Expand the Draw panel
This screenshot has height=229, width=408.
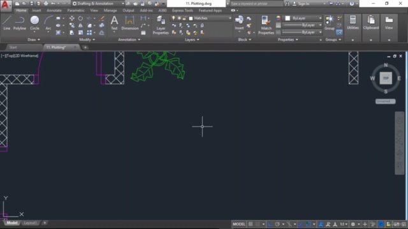34,39
